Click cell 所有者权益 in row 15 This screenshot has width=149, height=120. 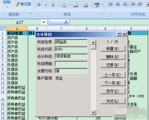[17, 98]
